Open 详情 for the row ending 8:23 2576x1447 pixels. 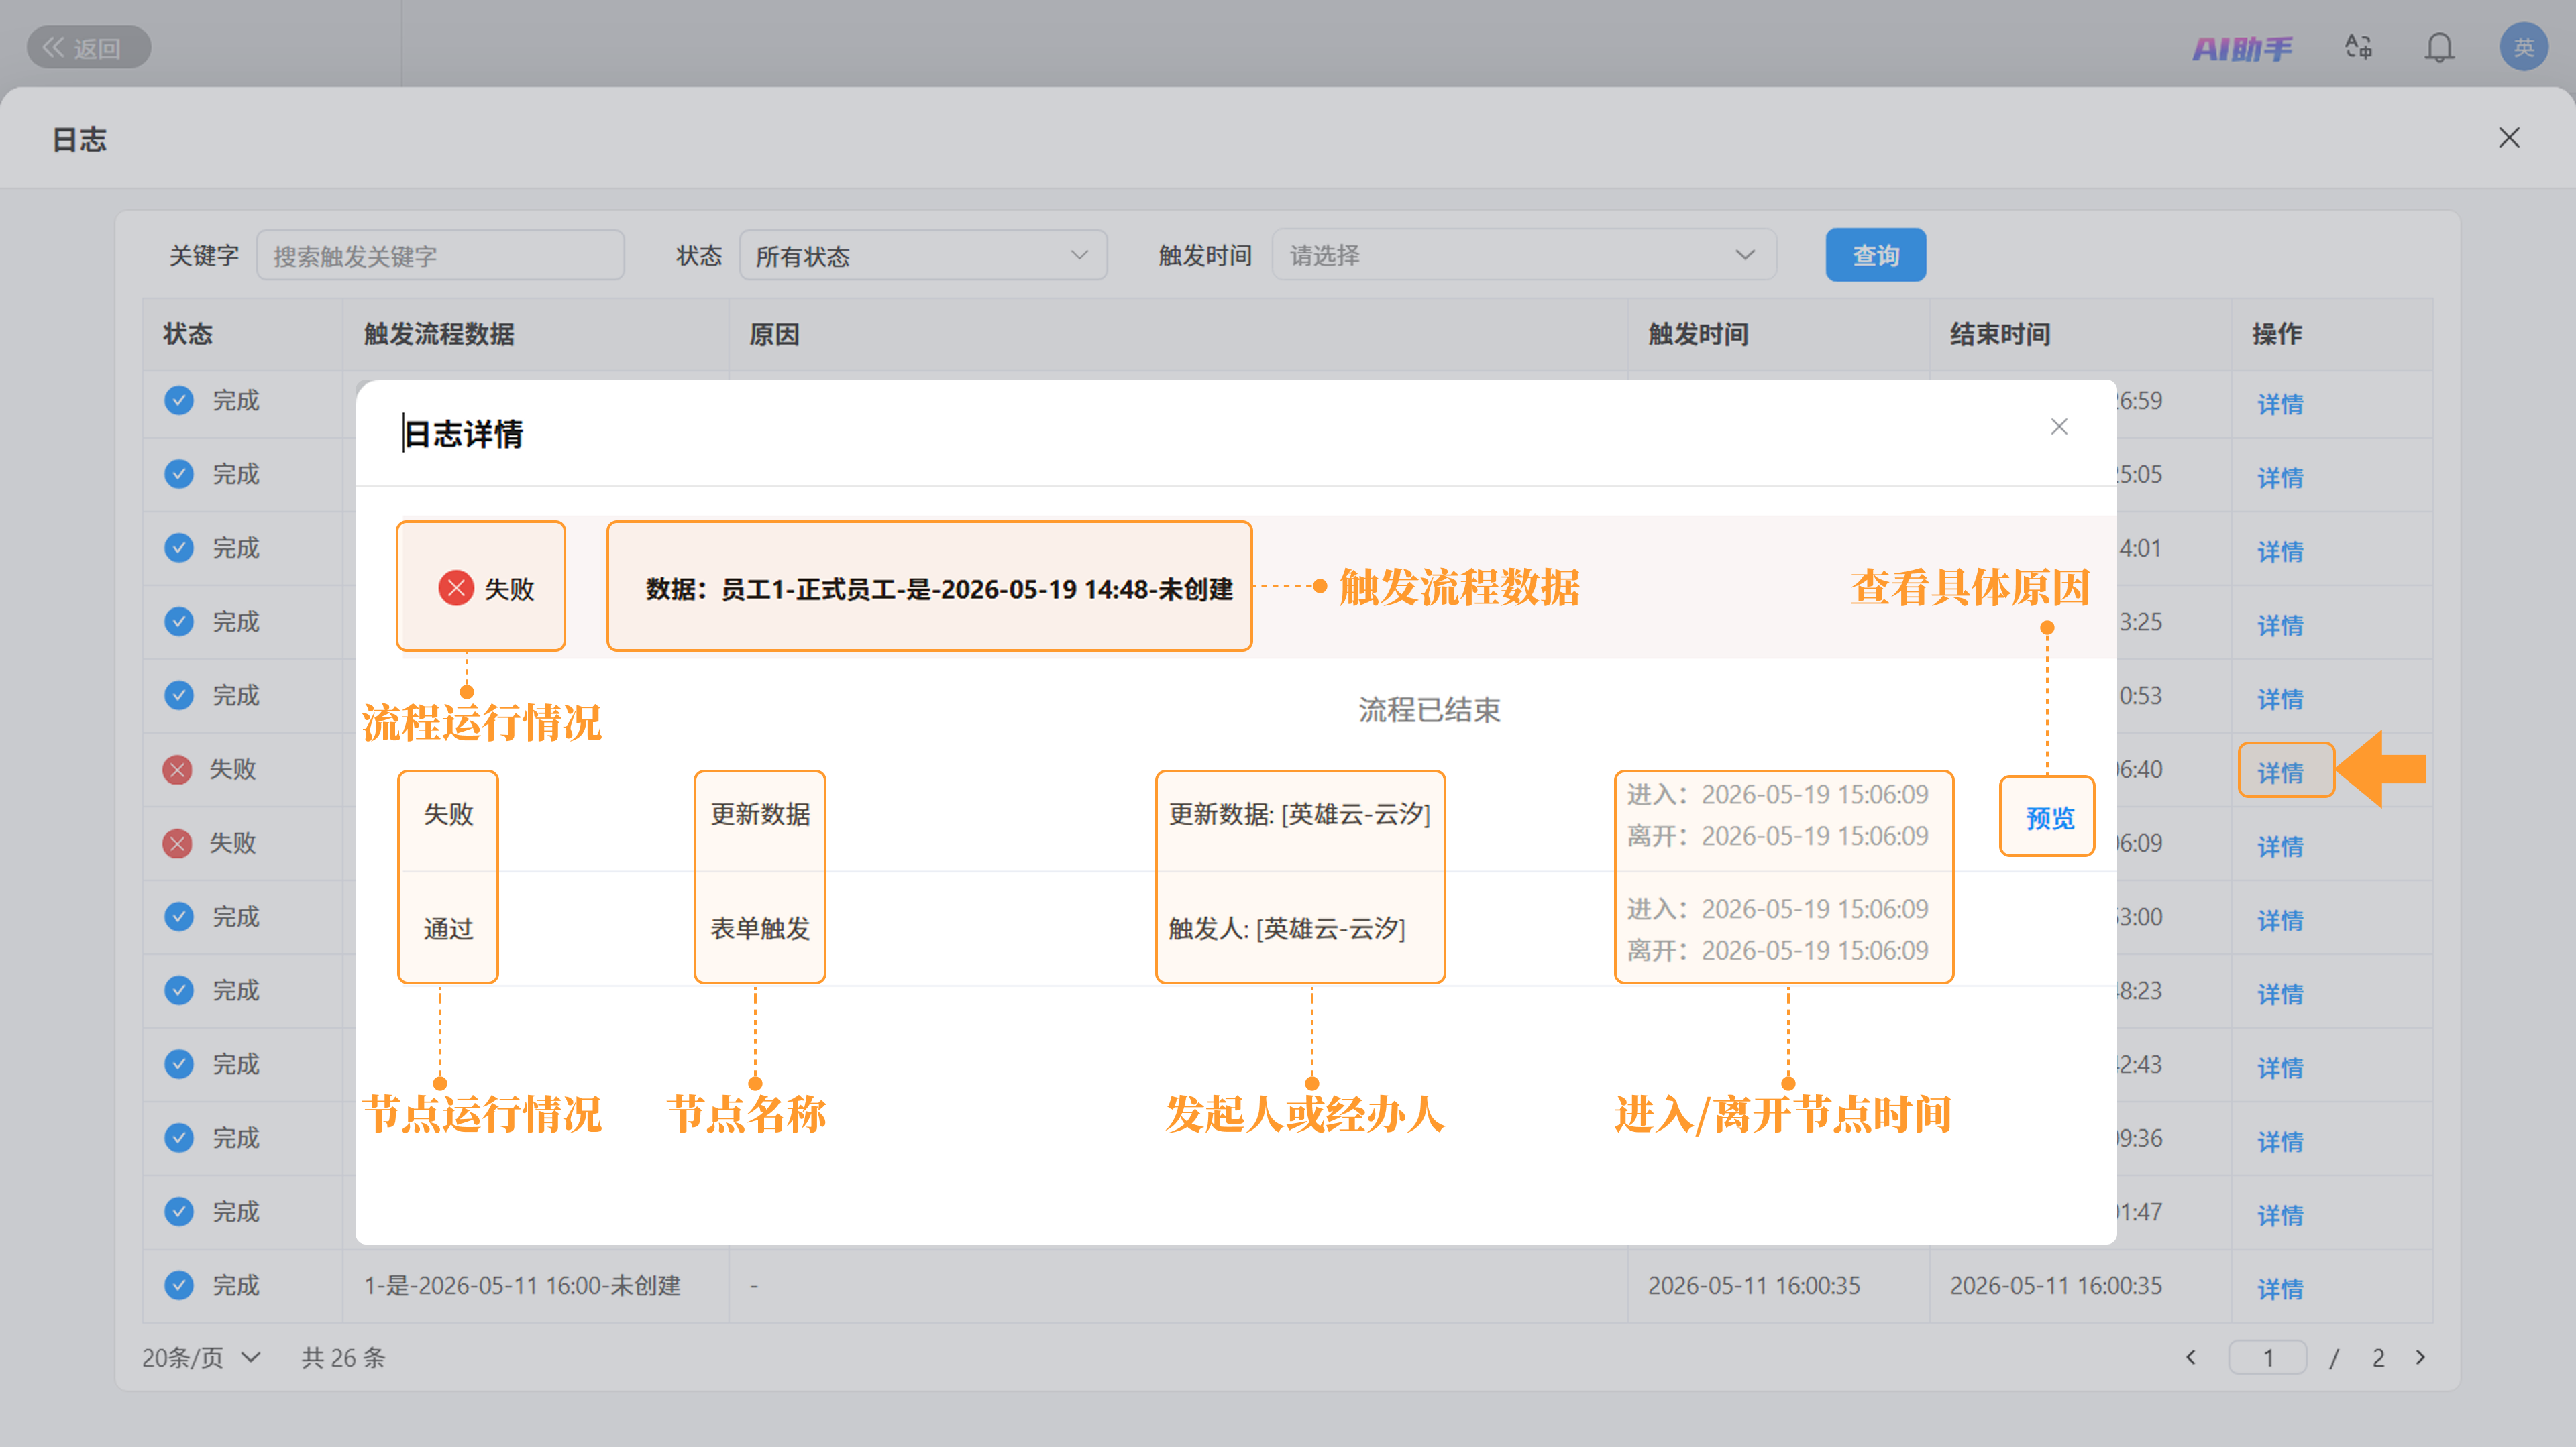(x=2280, y=993)
